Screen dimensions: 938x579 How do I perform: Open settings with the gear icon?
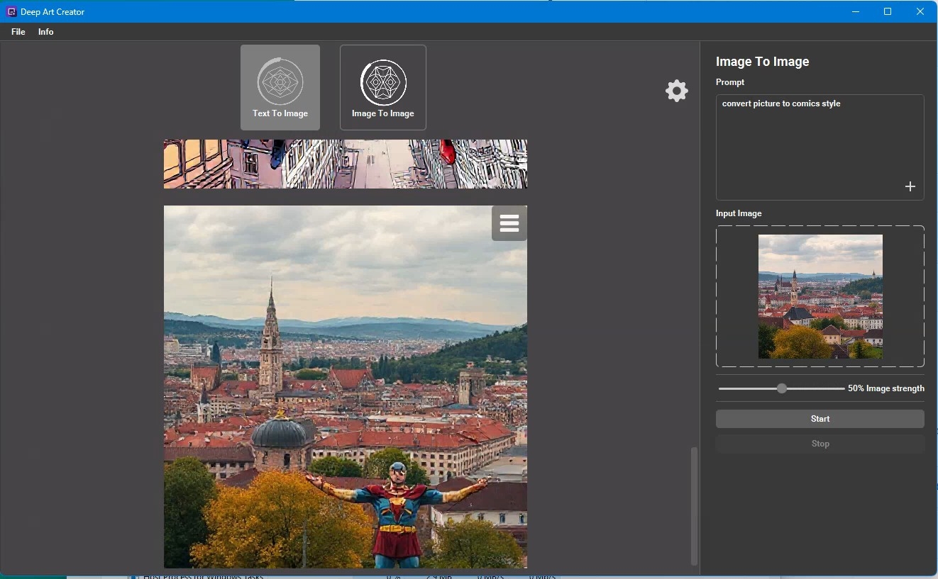click(x=676, y=91)
